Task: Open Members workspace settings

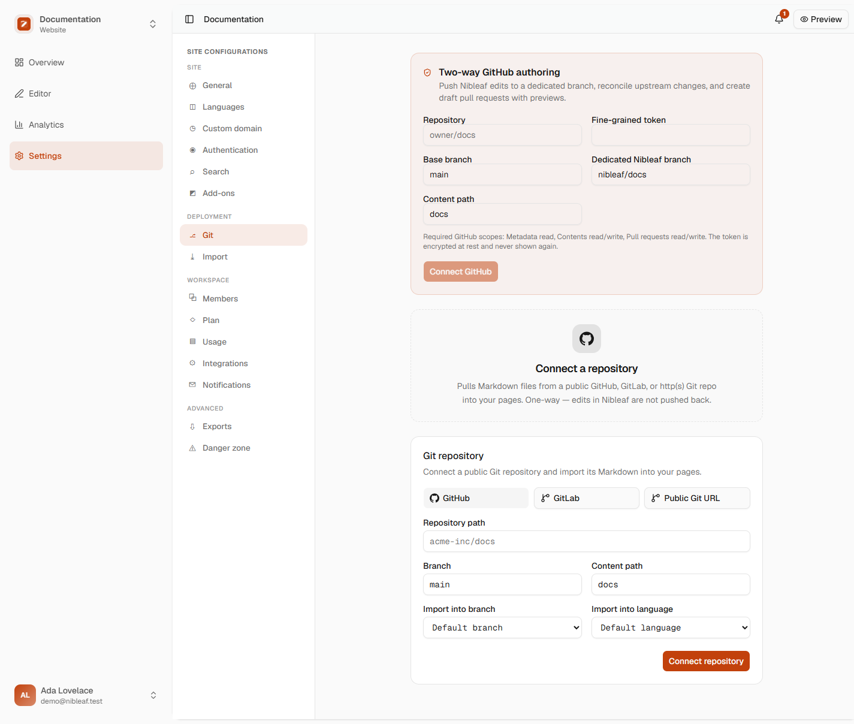Action: click(243, 298)
